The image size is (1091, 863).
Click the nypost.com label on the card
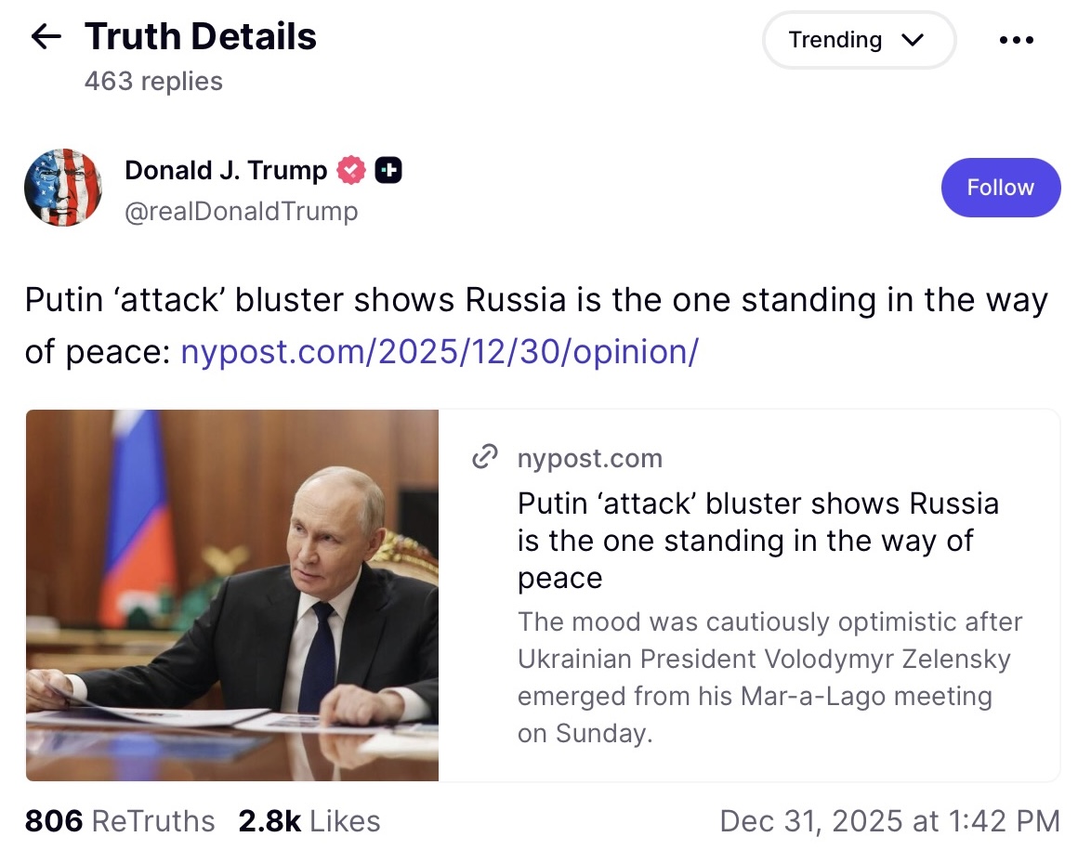589,457
